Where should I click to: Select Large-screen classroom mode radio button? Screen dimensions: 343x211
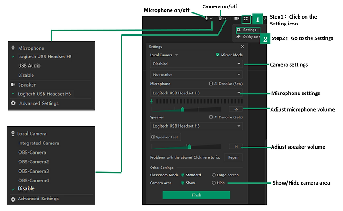(214, 175)
